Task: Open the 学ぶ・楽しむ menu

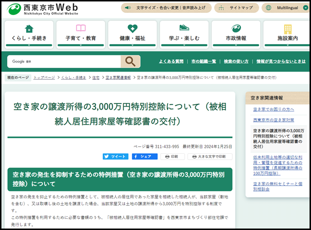Action: 184,34
